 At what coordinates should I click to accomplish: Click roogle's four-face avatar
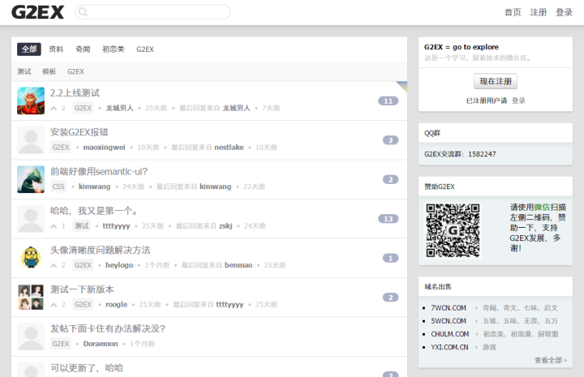31,298
